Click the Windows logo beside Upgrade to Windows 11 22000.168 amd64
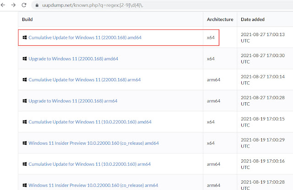293x190 pixels. click(24, 59)
